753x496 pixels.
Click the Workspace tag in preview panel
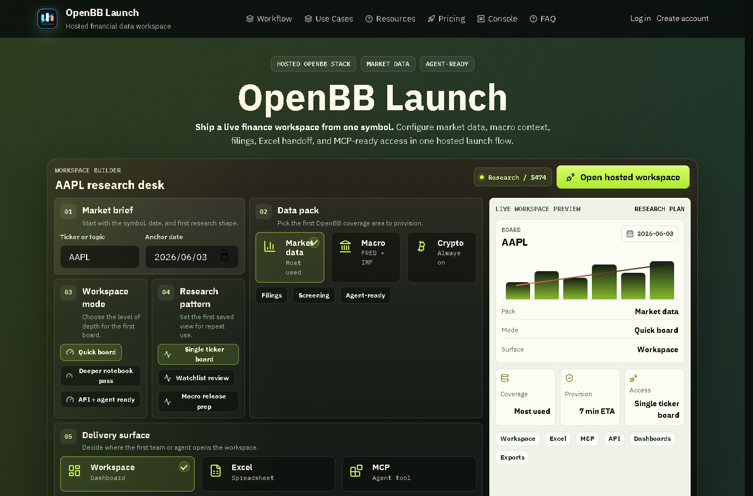point(518,439)
